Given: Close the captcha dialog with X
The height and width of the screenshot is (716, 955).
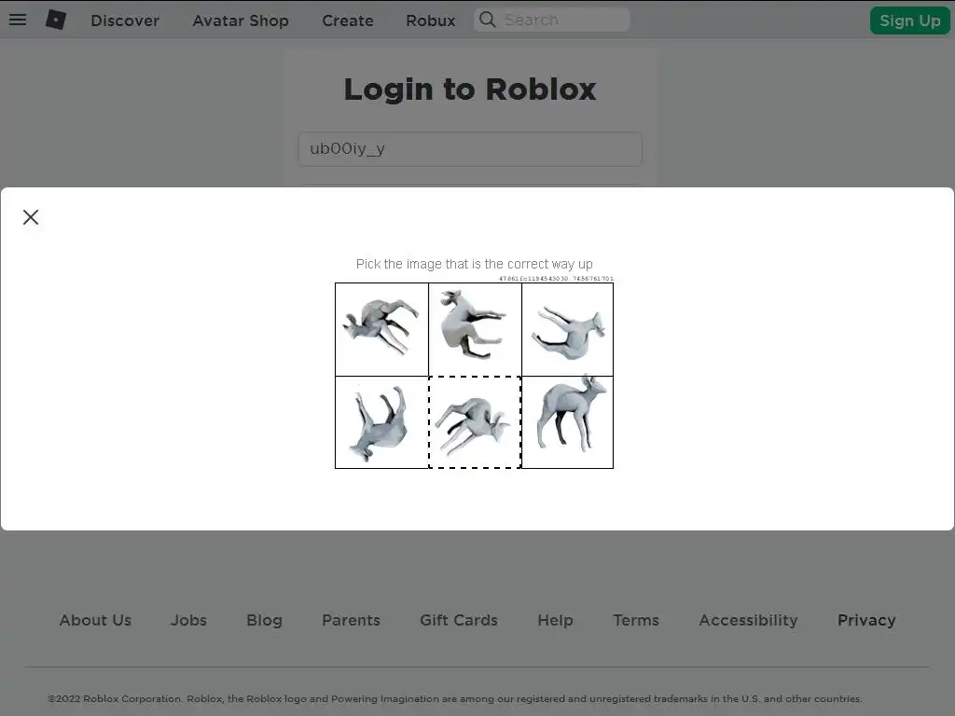Looking at the screenshot, I should pos(31,217).
